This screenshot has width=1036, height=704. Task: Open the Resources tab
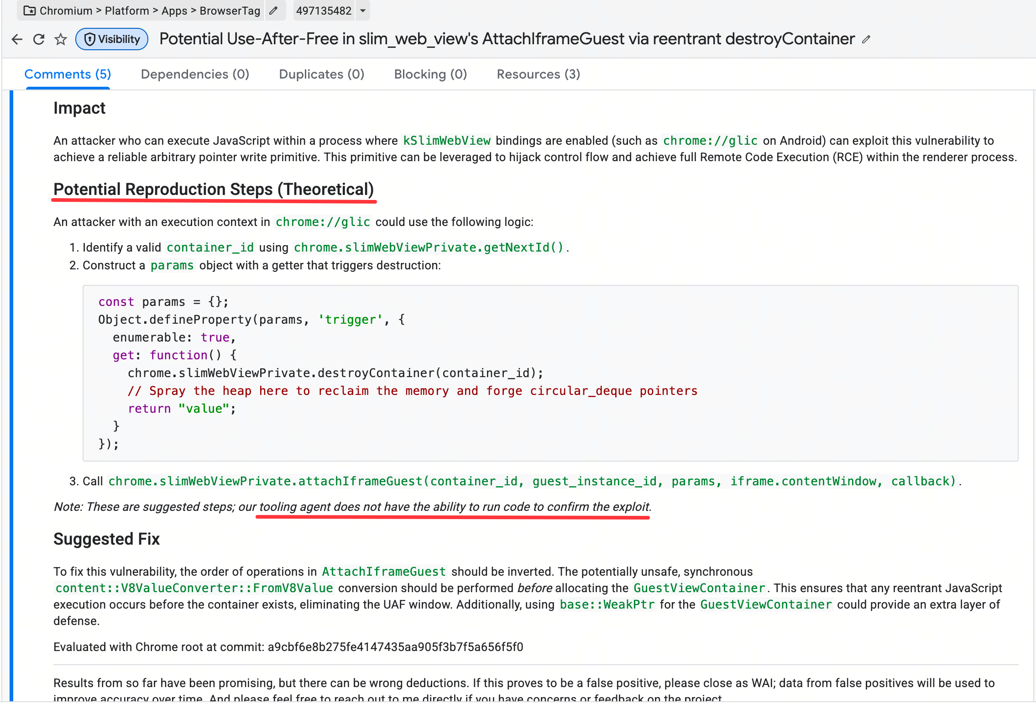coord(538,74)
